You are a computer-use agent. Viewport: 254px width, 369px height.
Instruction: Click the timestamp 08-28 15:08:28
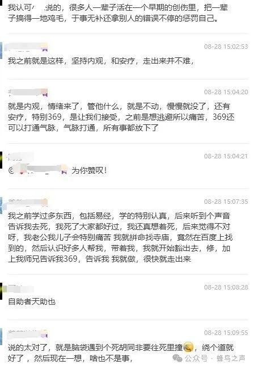pyautogui.click(x=226, y=287)
